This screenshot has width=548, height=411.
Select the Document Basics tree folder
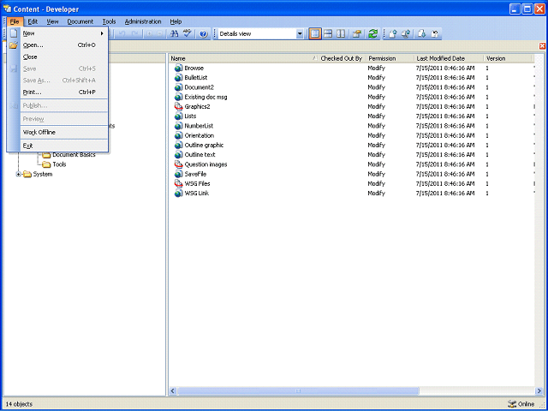tap(74, 155)
